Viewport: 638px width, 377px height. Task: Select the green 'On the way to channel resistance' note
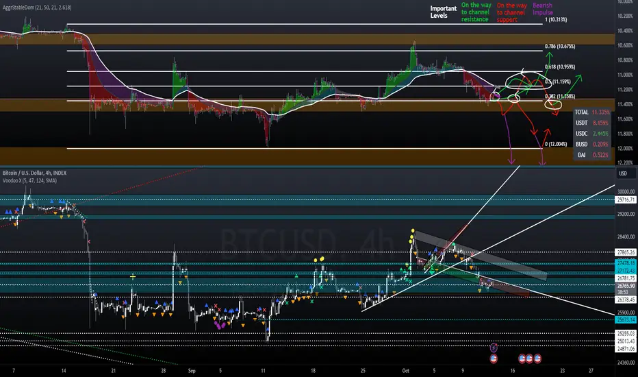pos(476,12)
